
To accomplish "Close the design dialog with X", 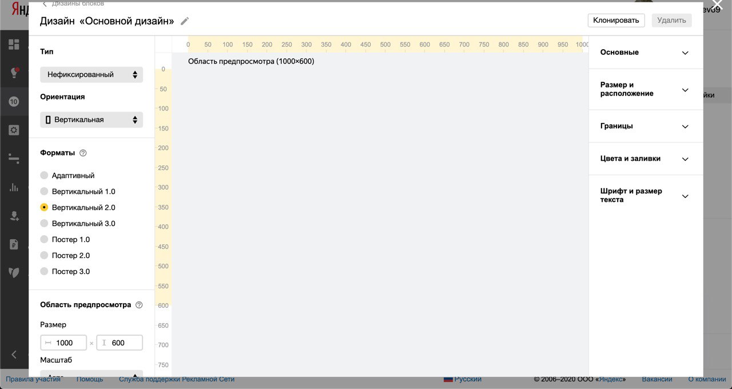I will coord(717,6).
